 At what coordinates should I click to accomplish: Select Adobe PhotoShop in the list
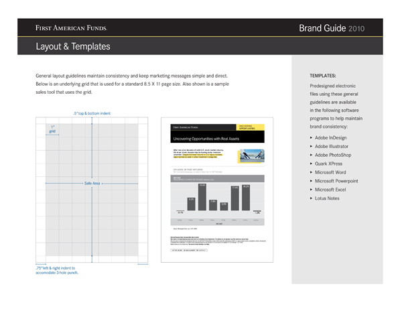(x=333, y=155)
